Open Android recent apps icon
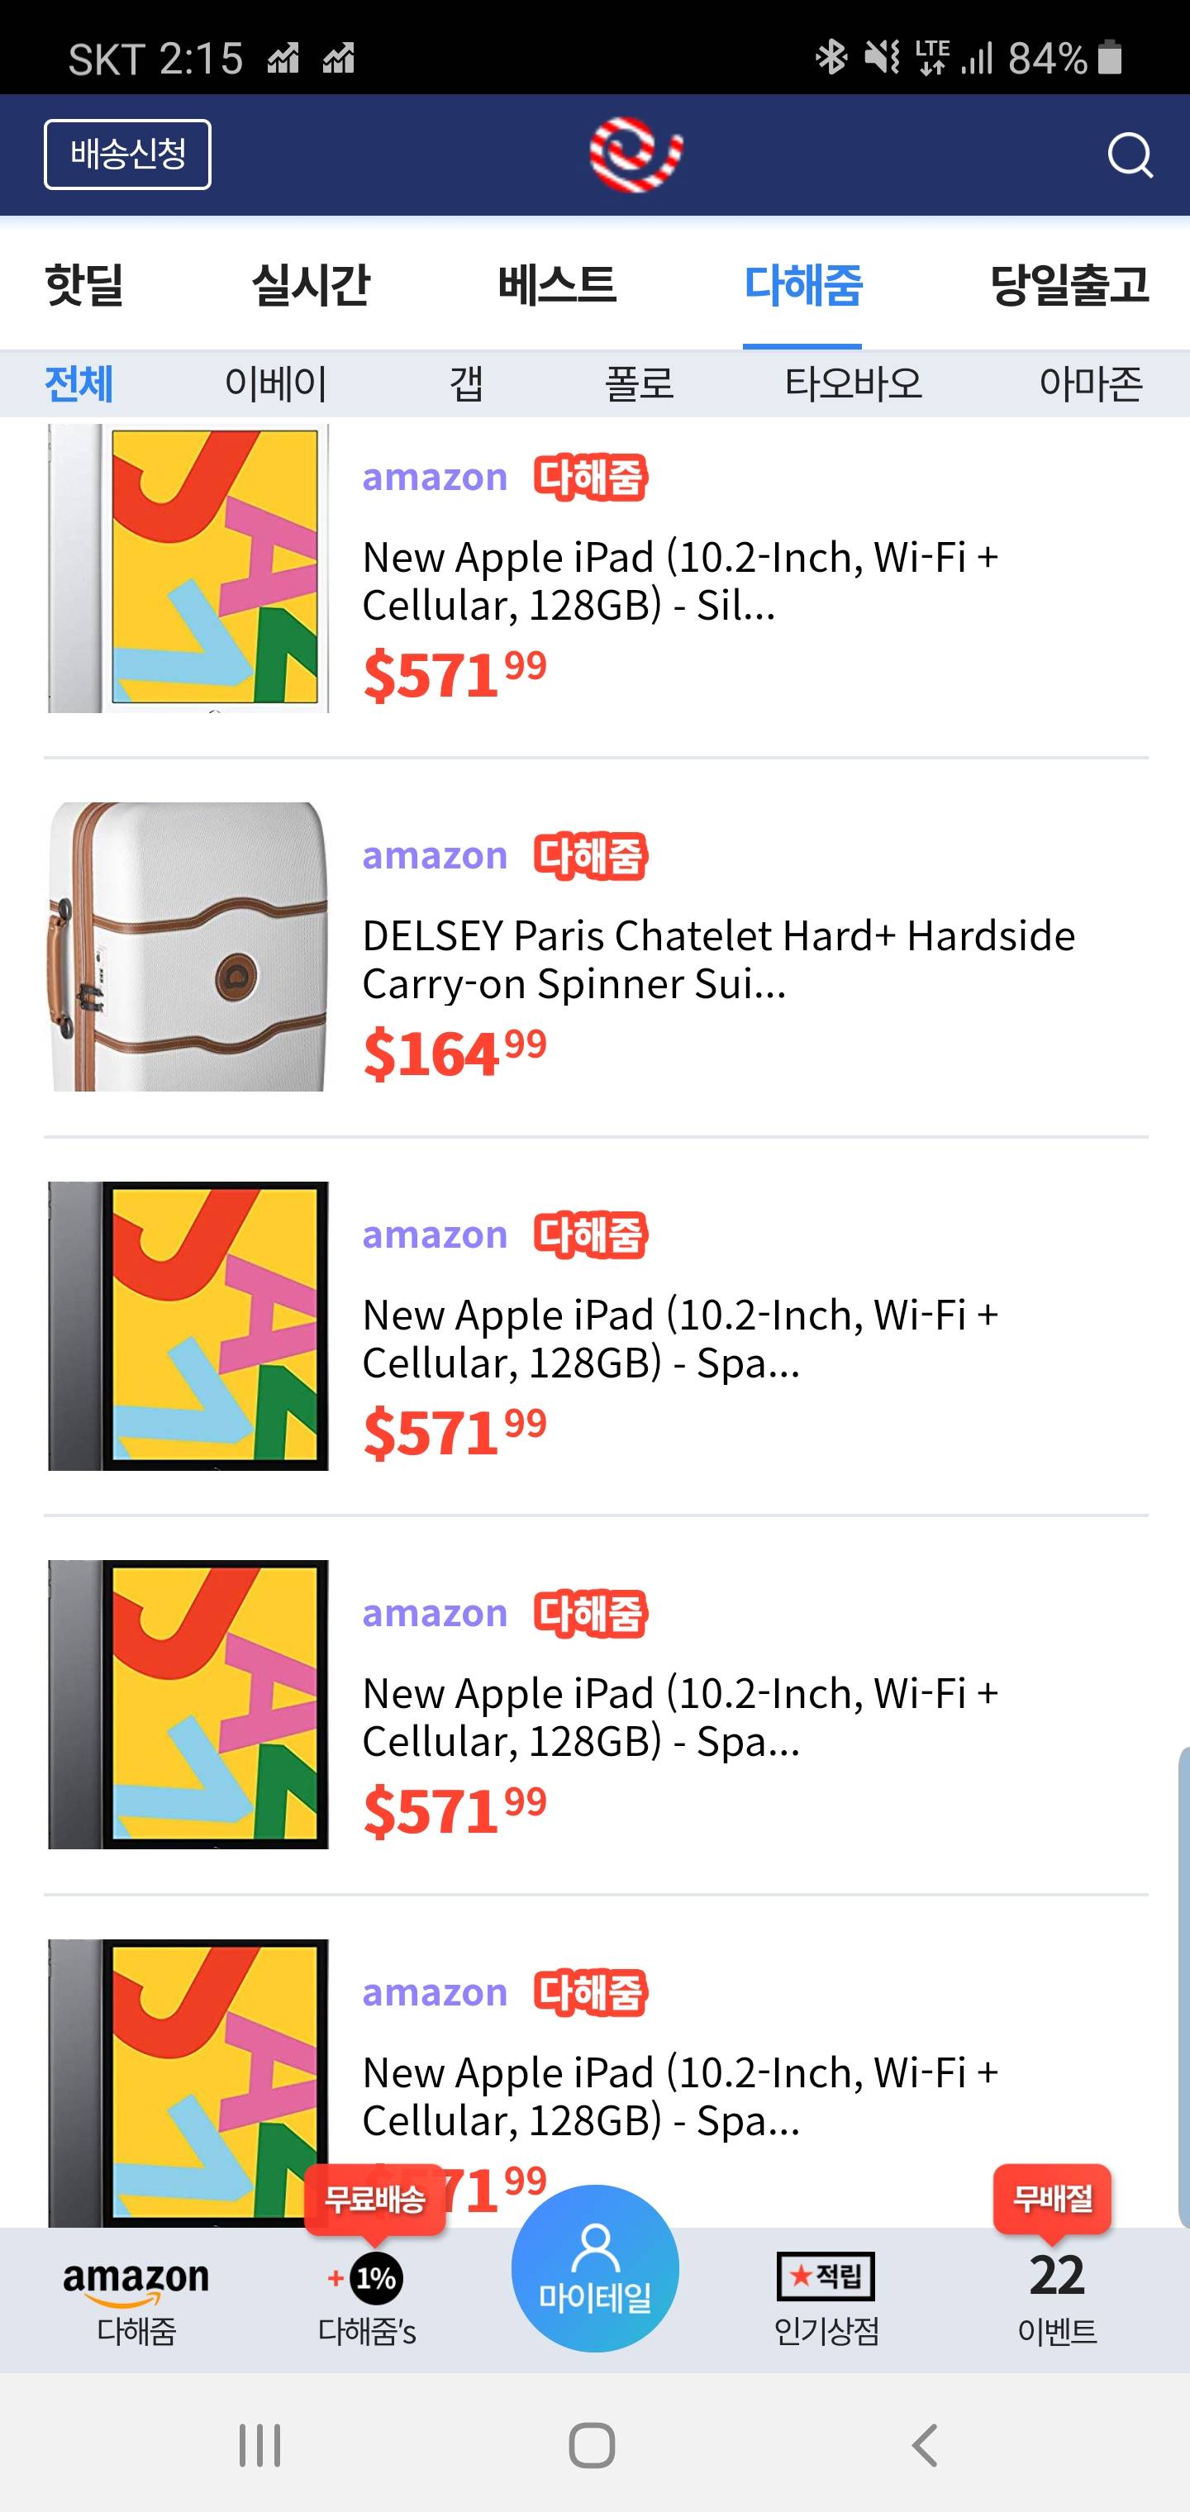This screenshot has width=1190, height=2512. (x=260, y=2445)
